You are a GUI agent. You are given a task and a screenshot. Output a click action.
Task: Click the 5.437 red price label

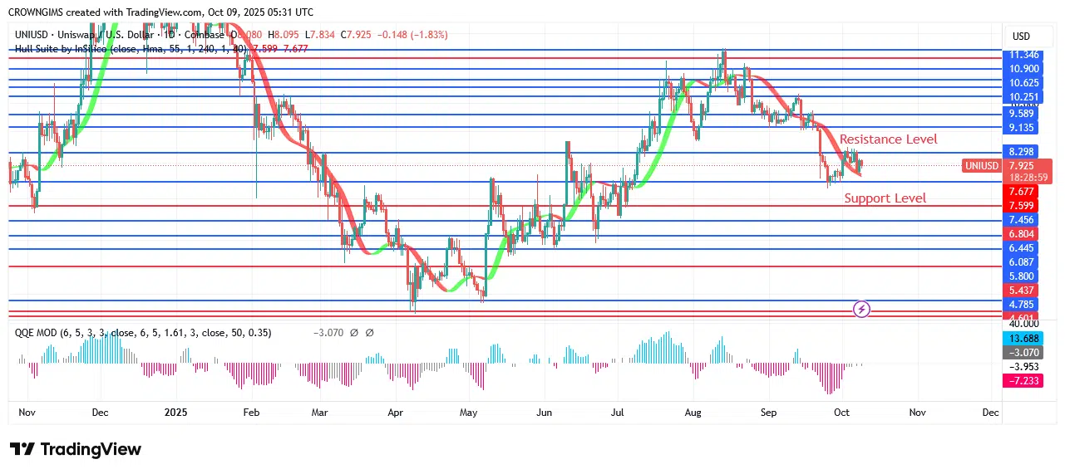click(1021, 291)
